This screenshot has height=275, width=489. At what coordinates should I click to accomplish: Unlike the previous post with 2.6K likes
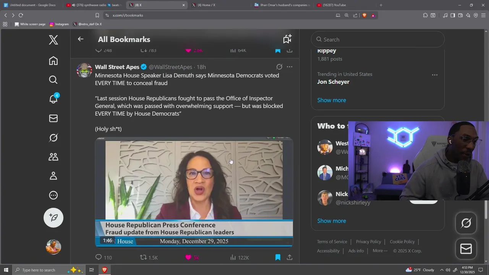pos(194,50)
